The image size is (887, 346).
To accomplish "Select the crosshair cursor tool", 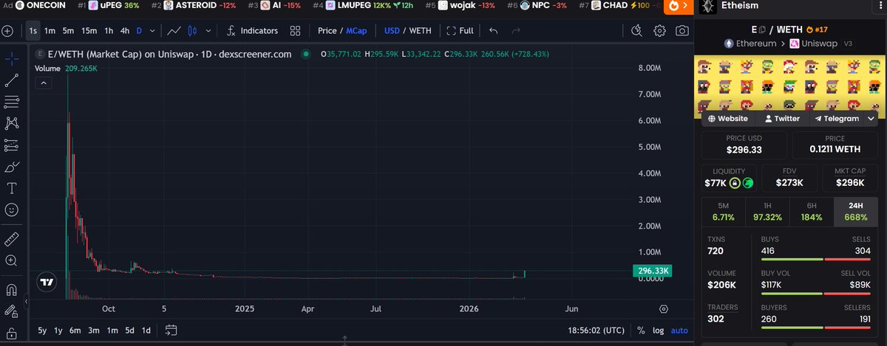I will click(x=11, y=58).
